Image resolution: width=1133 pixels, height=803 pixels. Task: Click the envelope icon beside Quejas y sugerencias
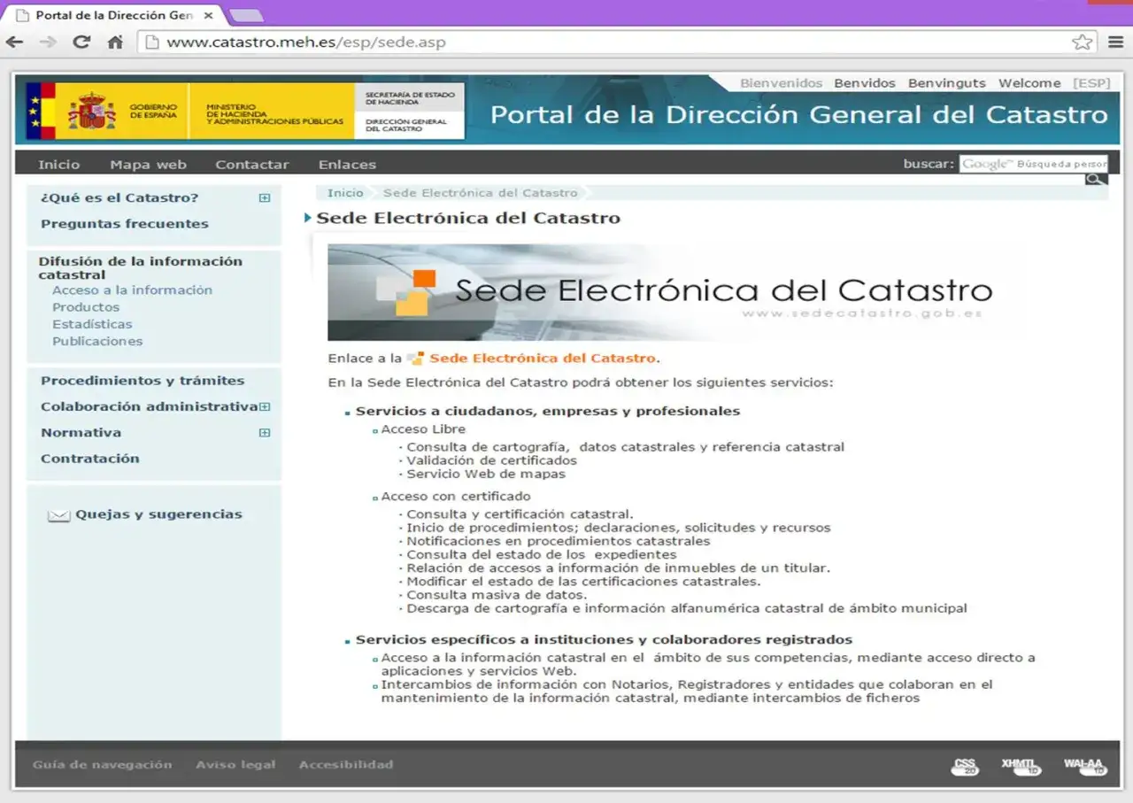coord(58,515)
